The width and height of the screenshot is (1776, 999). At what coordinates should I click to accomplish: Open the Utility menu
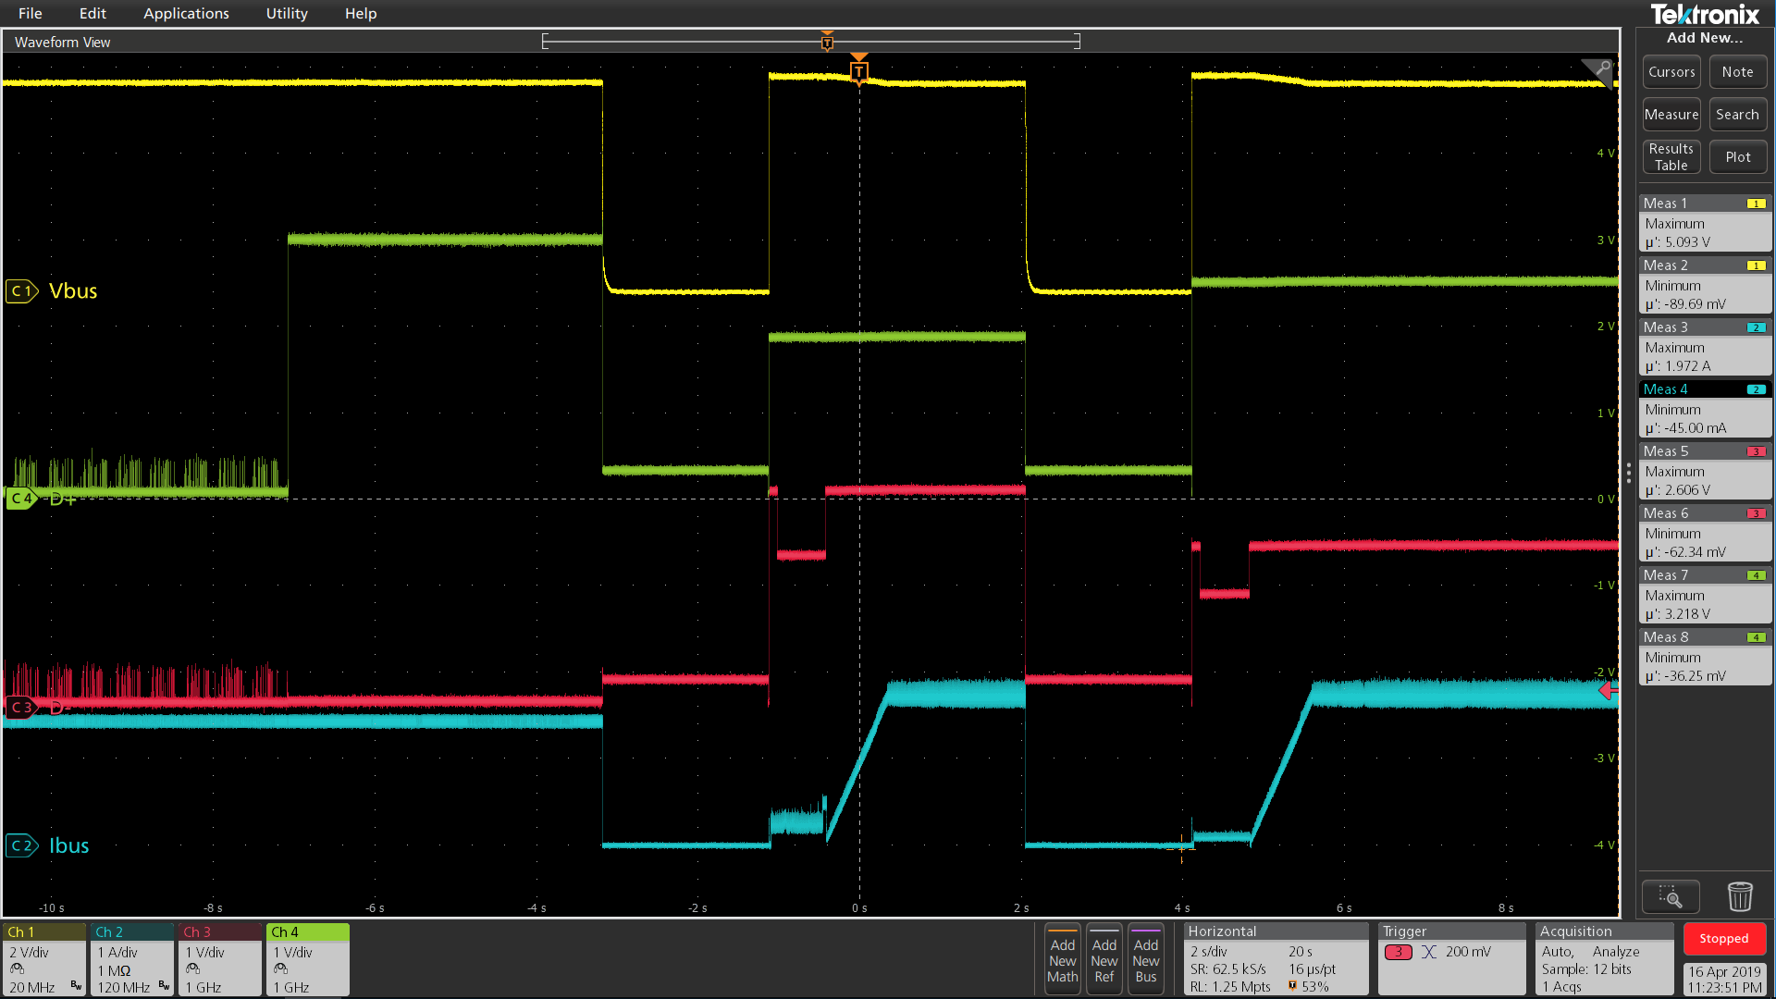pyautogui.click(x=287, y=14)
